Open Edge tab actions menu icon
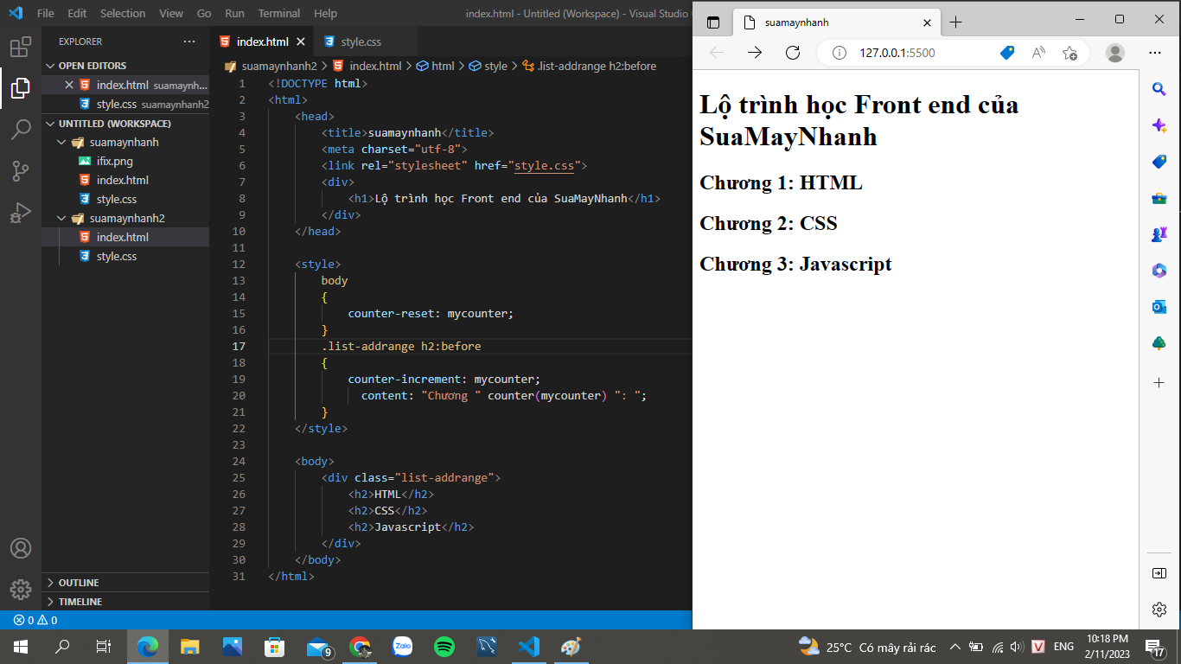Image resolution: width=1181 pixels, height=664 pixels. click(x=713, y=22)
